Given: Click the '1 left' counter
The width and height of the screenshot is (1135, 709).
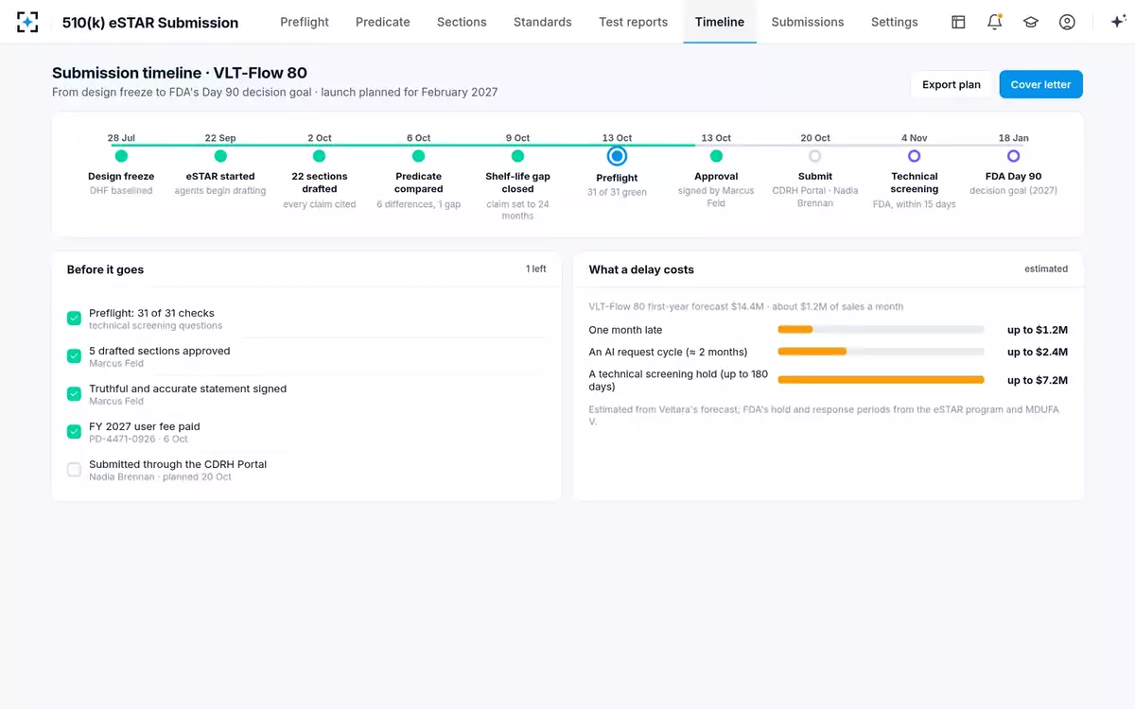Looking at the screenshot, I should 536,269.
